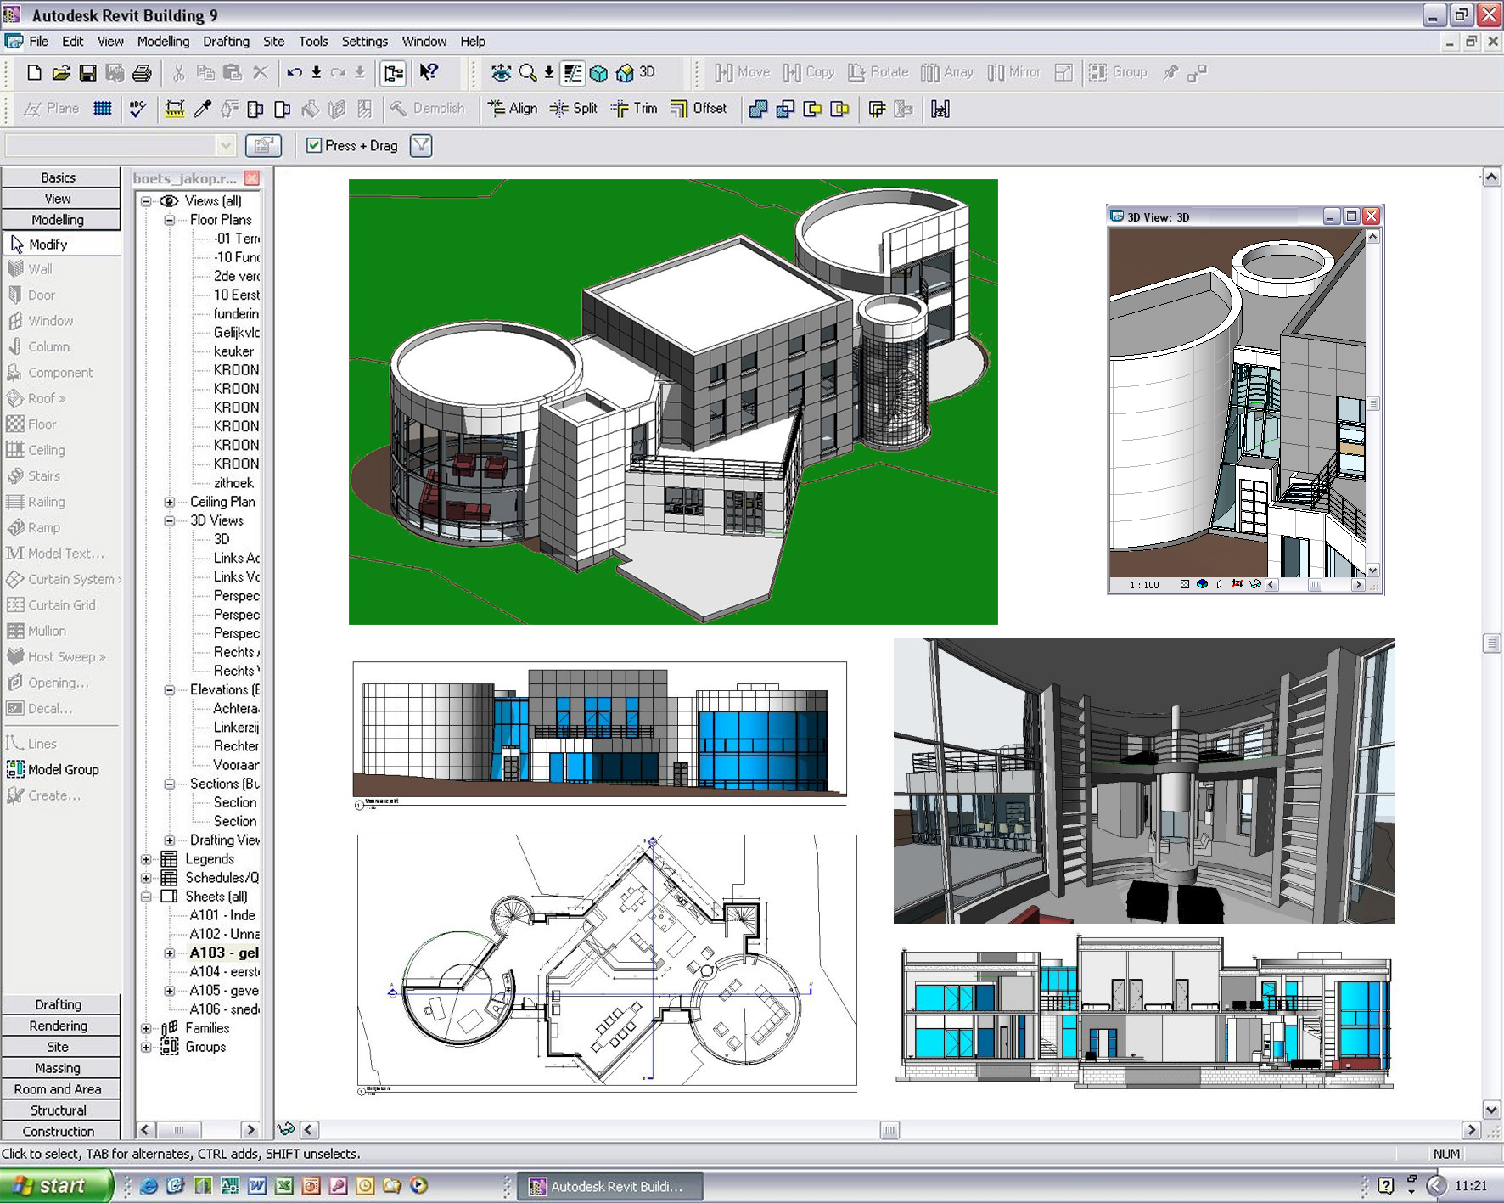This screenshot has height=1203, width=1504.
Task: Open the Modelling menu
Action: pos(164,42)
